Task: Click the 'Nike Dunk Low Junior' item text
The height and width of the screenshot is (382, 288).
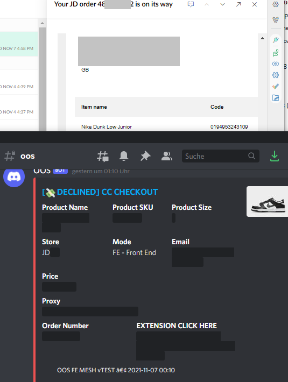Action: pos(107,126)
